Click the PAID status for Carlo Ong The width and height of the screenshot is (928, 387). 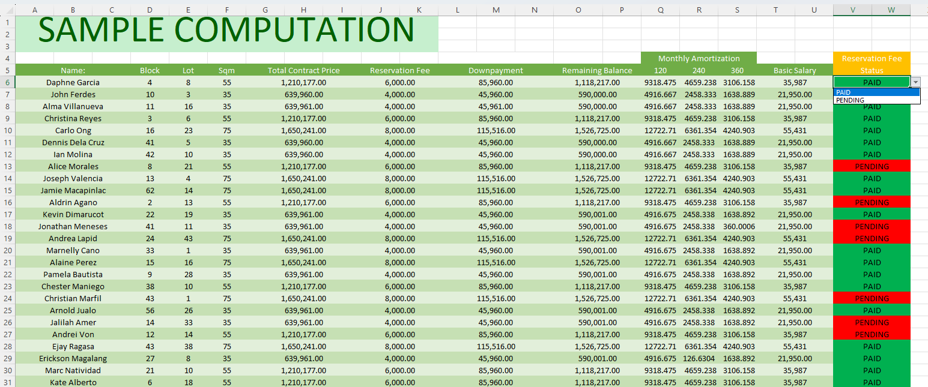click(x=872, y=130)
